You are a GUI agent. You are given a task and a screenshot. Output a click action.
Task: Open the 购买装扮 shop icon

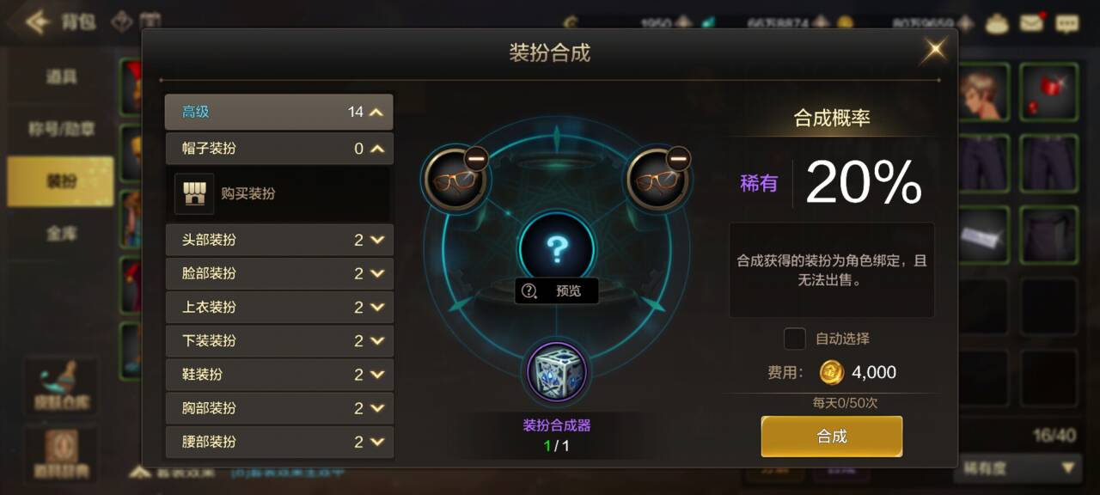tap(194, 193)
